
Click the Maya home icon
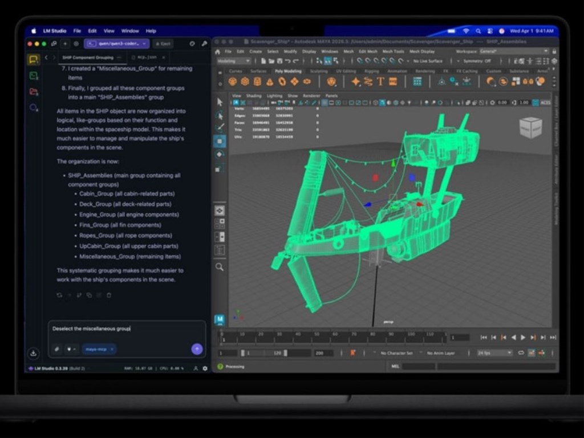pyautogui.click(x=218, y=51)
